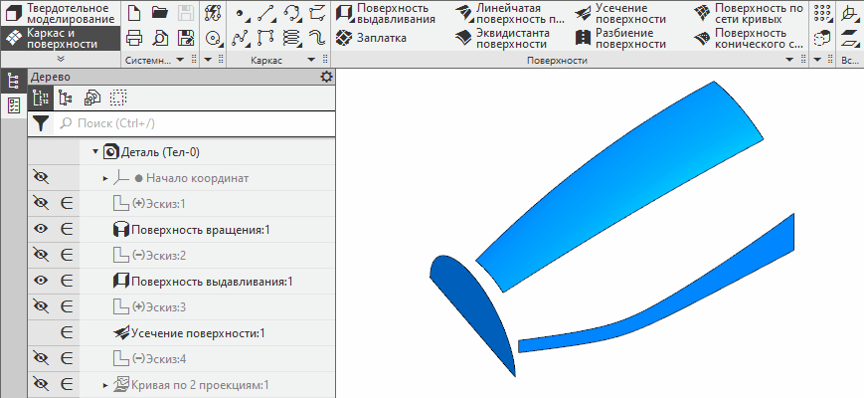The width and height of the screenshot is (864, 398).
Task: Select the Каркас и поверхности toolset
Action: [x=60, y=38]
